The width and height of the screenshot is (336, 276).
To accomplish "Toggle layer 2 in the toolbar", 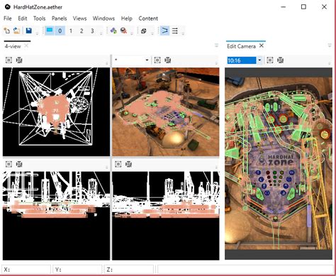I will (82, 31).
